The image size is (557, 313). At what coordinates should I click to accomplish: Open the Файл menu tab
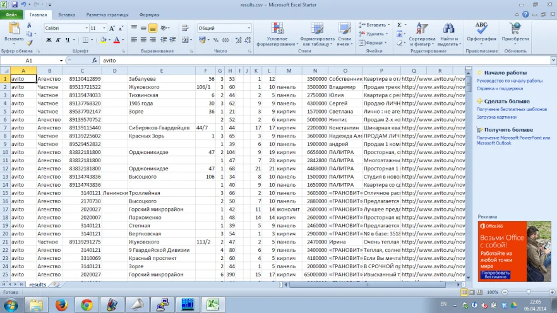click(11, 14)
